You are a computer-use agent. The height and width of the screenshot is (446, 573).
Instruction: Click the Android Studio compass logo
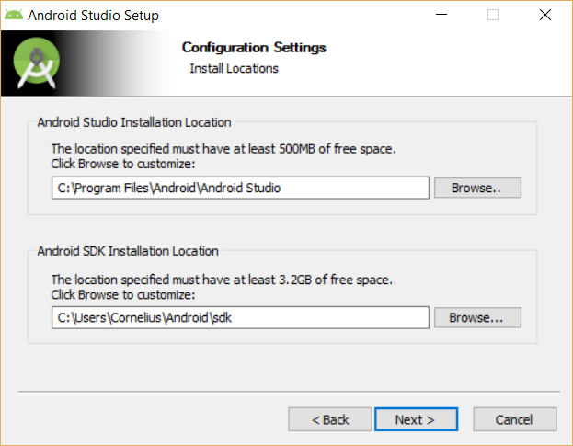tap(37, 63)
